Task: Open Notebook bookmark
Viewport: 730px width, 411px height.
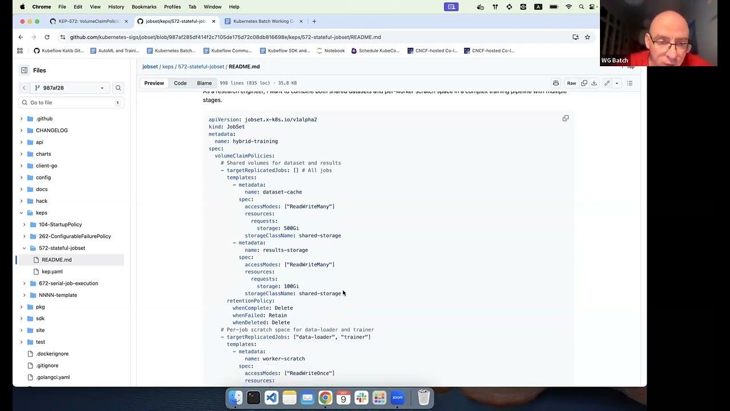Action: (x=330, y=50)
